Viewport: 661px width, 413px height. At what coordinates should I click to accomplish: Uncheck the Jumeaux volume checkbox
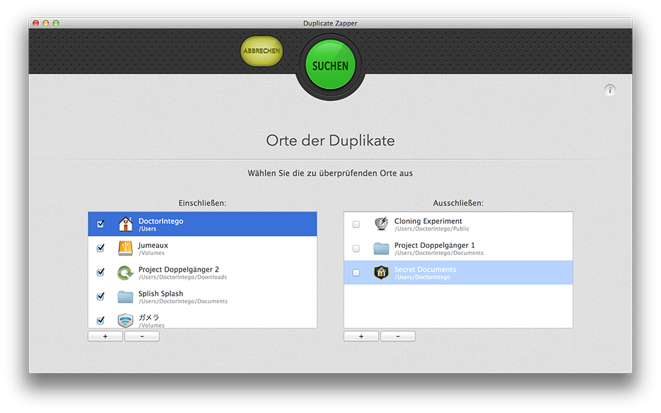coord(100,248)
